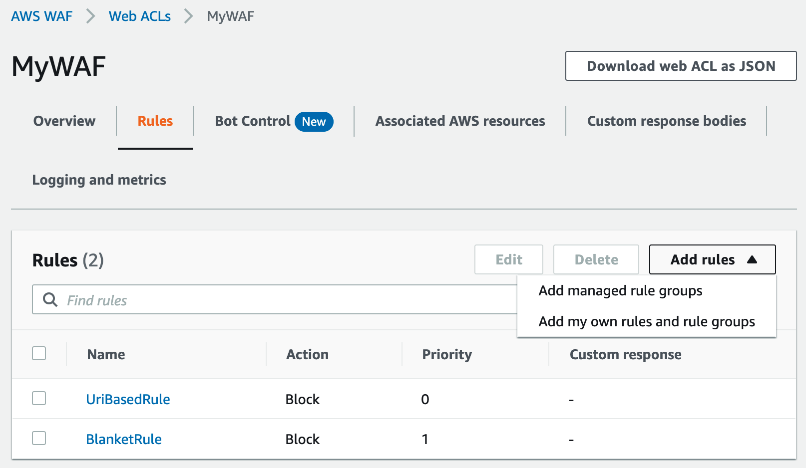806x468 pixels.
Task: Click inside the Find rules search field
Action: click(200, 299)
